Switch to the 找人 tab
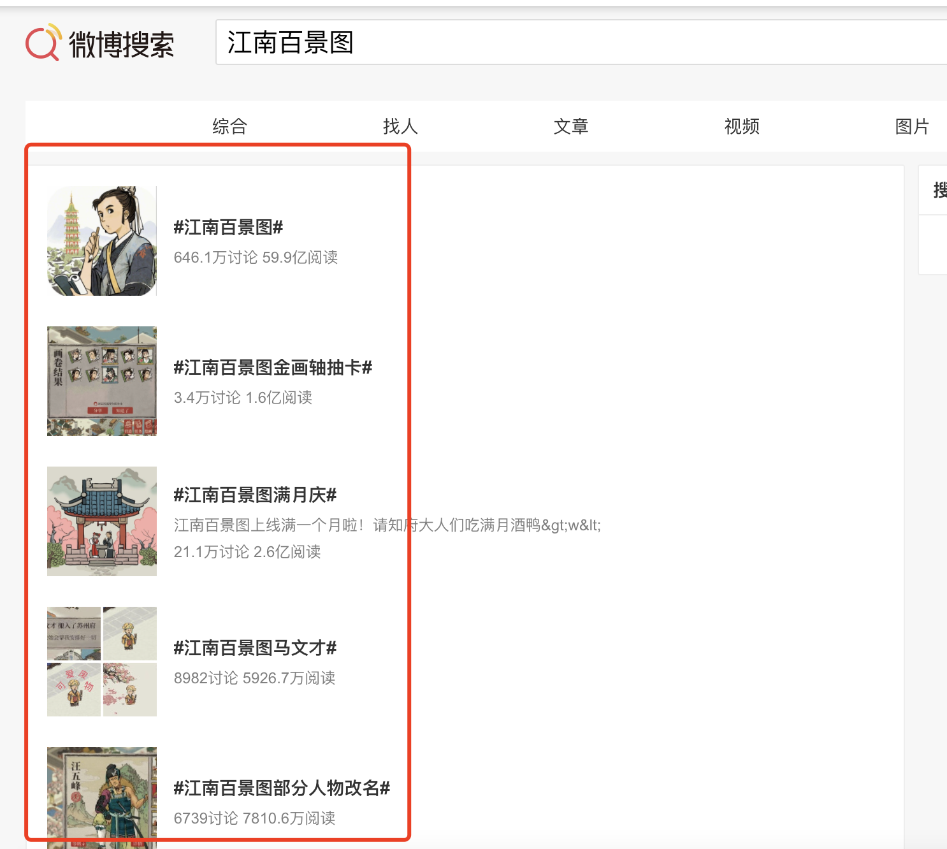The width and height of the screenshot is (947, 849). coord(400,126)
